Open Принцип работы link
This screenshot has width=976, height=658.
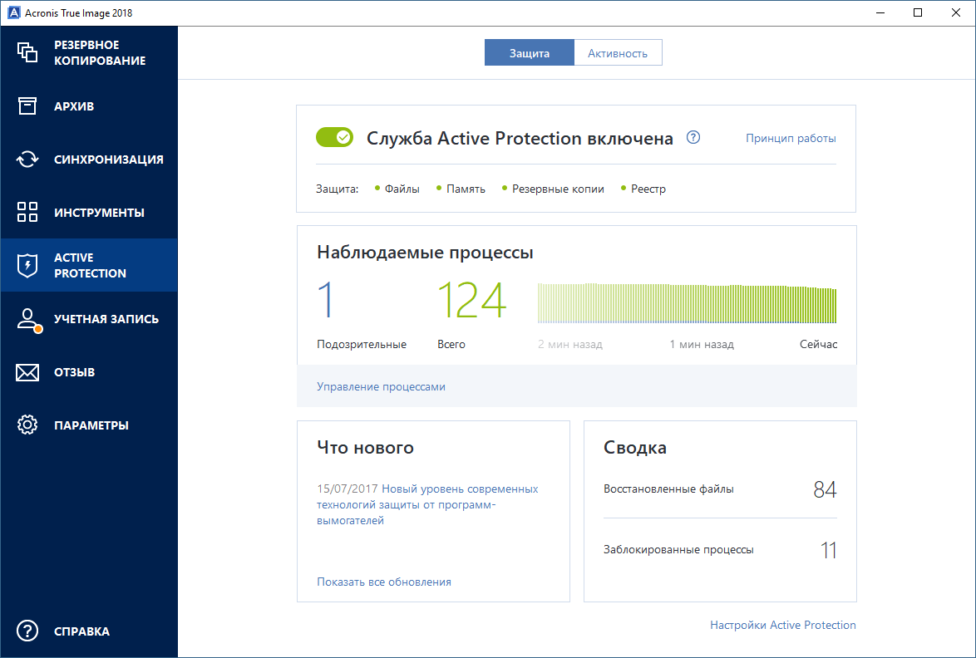791,138
